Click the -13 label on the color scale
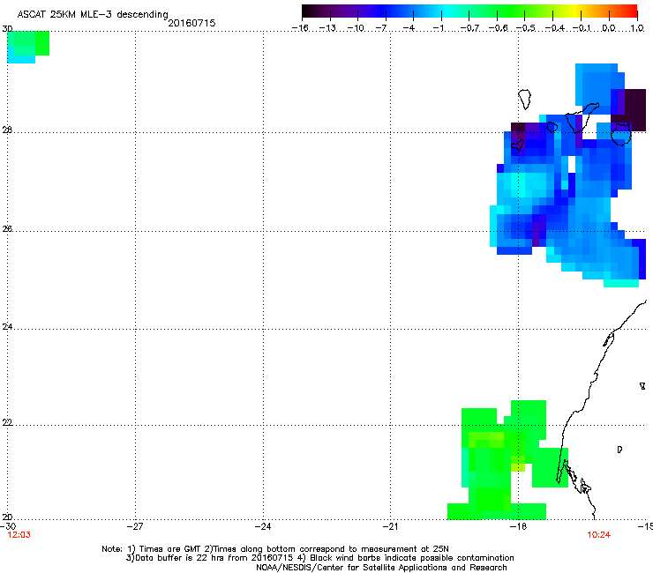The width and height of the screenshot is (653, 573). click(327, 28)
